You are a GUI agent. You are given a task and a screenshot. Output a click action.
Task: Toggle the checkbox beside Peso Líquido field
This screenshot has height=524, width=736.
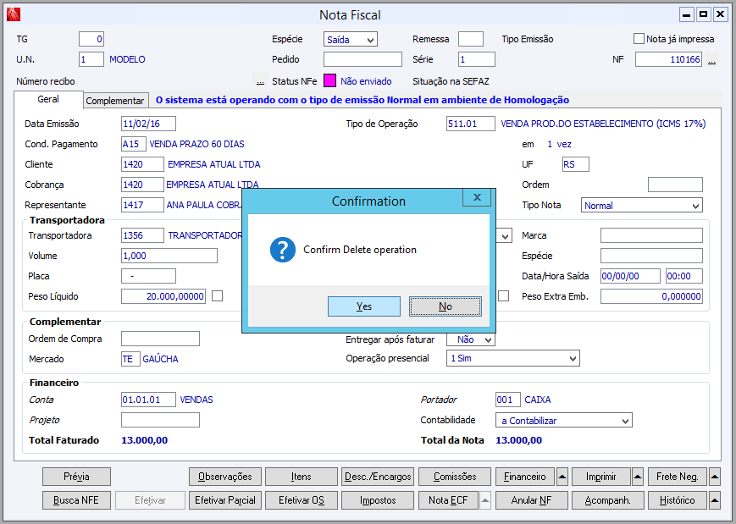[218, 296]
